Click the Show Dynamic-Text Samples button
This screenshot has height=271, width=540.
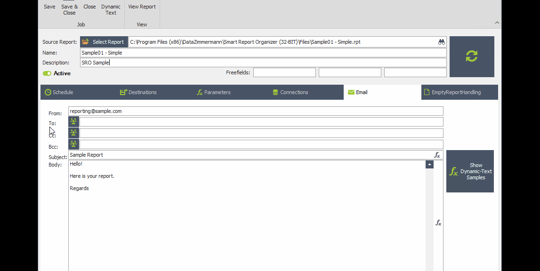[470, 171]
